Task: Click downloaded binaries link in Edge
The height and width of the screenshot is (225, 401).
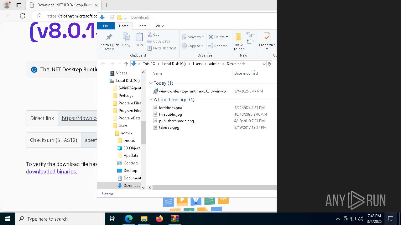Action: (x=51, y=172)
